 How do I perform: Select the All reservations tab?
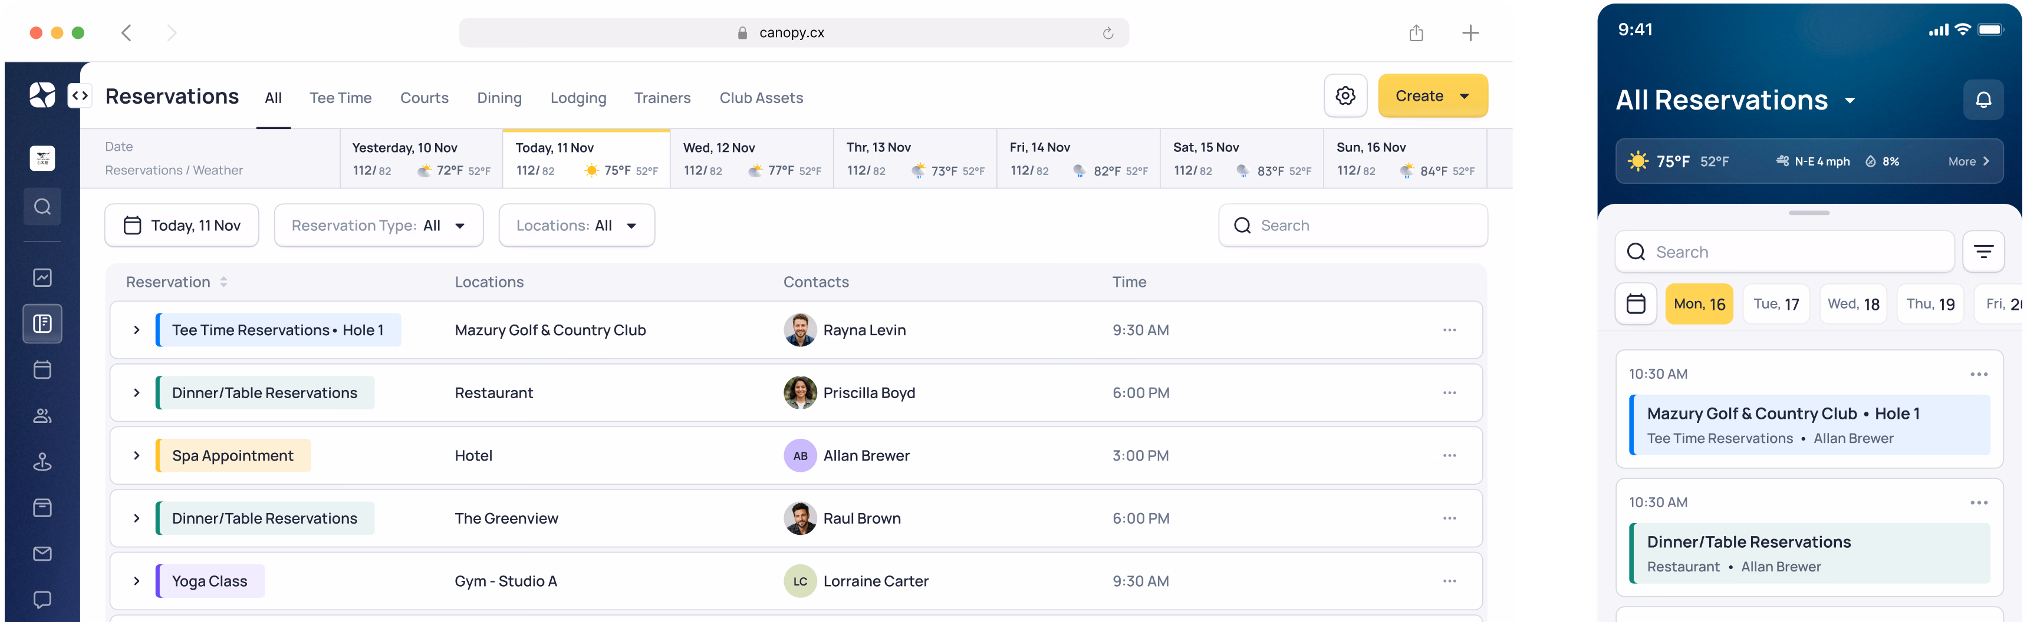pyautogui.click(x=273, y=98)
